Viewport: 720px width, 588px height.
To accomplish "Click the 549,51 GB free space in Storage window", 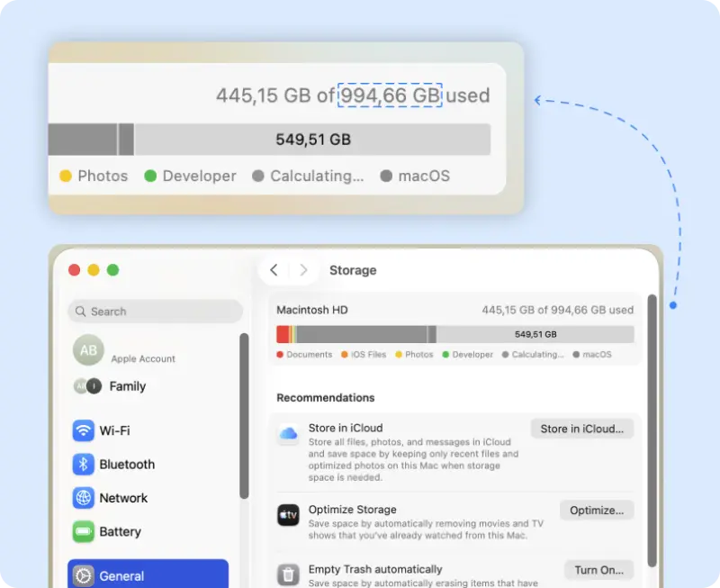I will coord(535,334).
